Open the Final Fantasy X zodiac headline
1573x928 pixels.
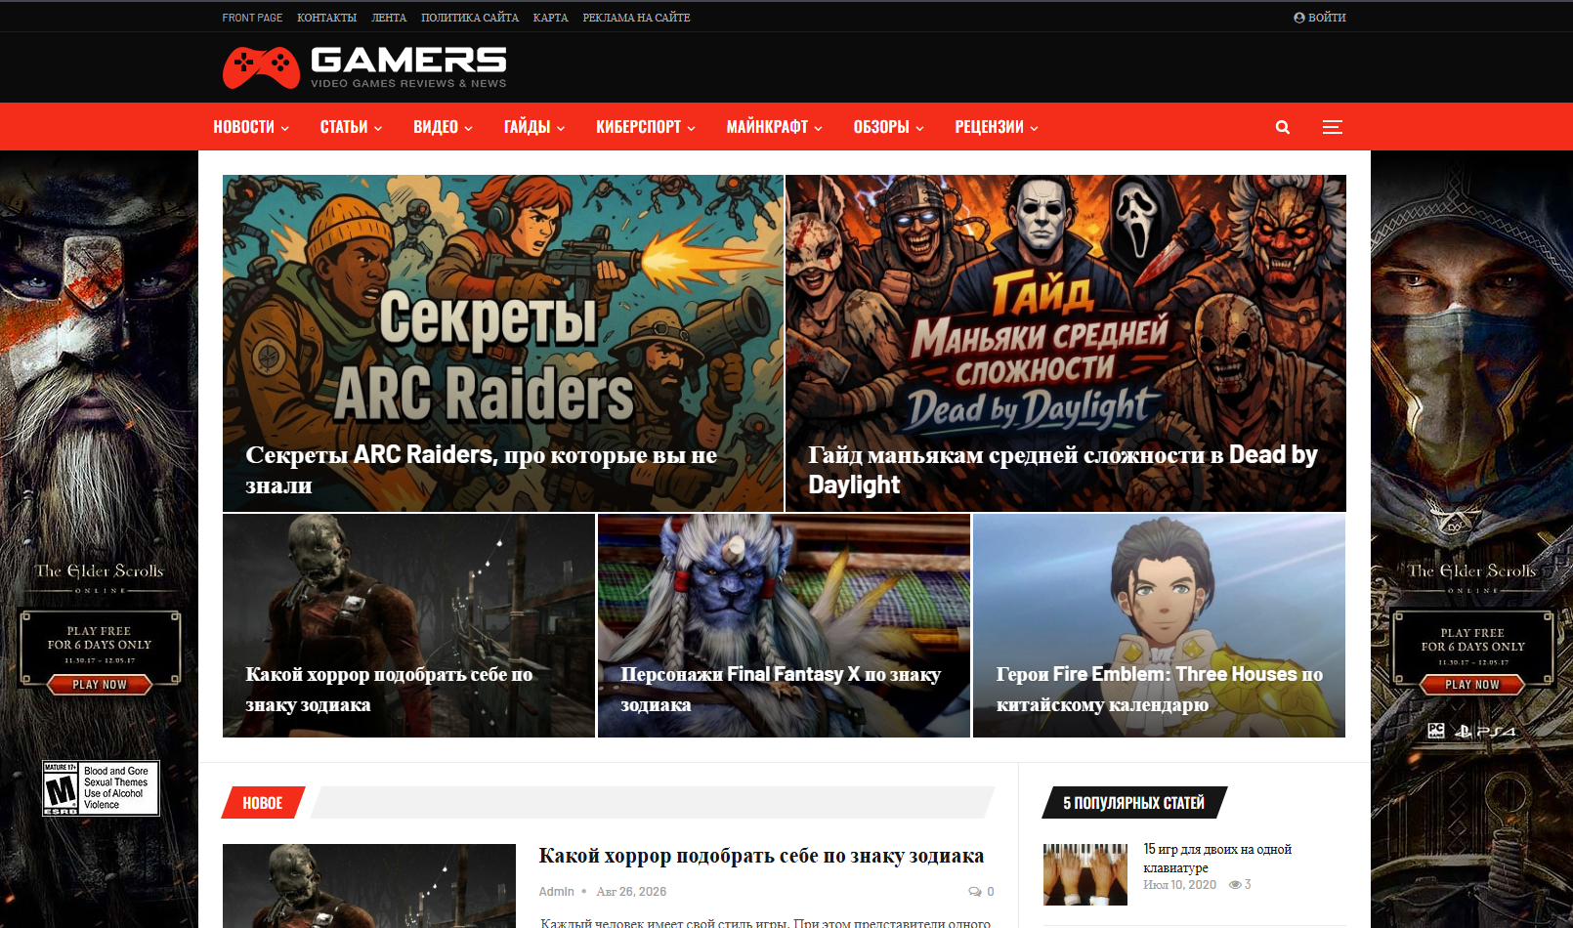pos(781,690)
